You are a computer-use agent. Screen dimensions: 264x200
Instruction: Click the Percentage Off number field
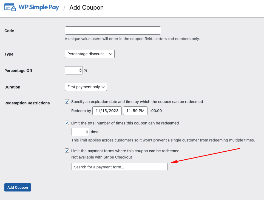(74, 70)
